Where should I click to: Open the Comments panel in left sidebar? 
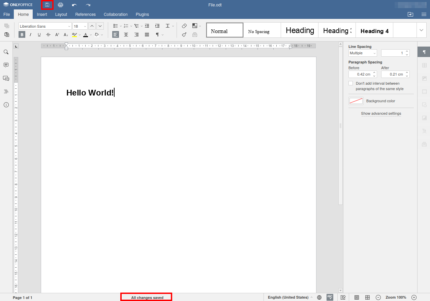coord(6,65)
